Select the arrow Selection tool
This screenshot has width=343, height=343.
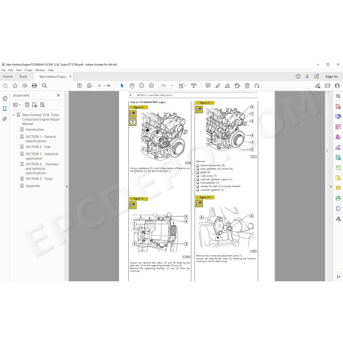(x=122, y=86)
